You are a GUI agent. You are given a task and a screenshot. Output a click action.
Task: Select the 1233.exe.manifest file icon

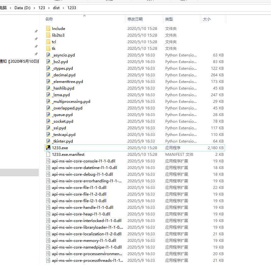tap(48, 154)
